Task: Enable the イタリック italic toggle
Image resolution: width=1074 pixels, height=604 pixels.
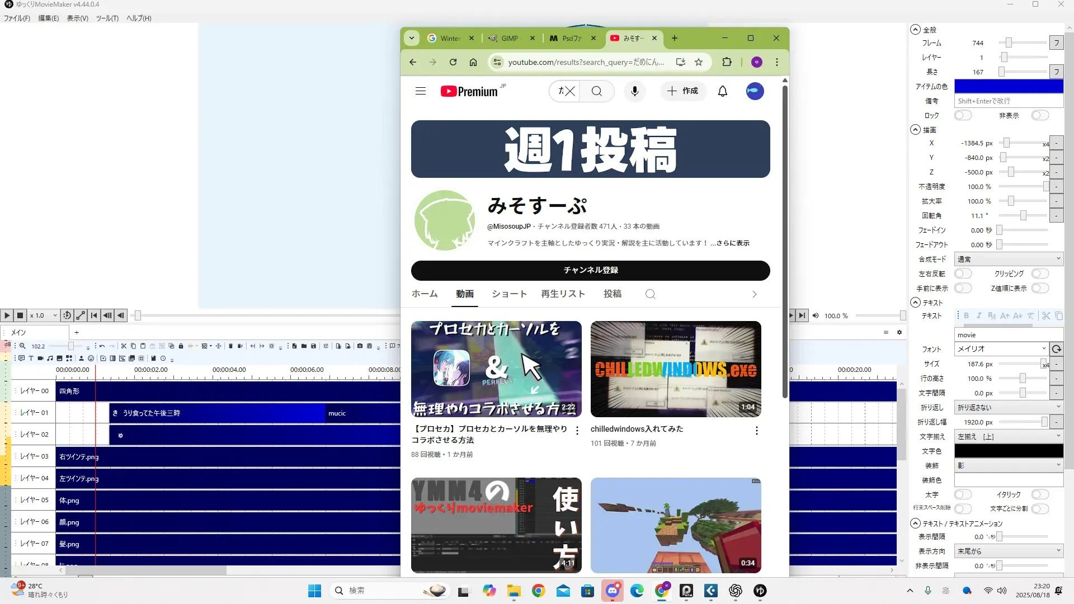Action: pyautogui.click(x=1039, y=494)
